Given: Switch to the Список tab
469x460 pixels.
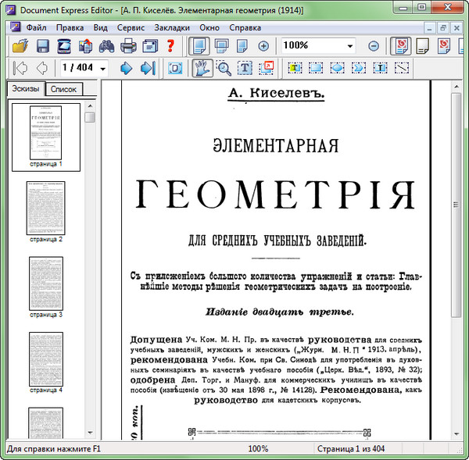Looking at the screenshot, I should point(63,89).
